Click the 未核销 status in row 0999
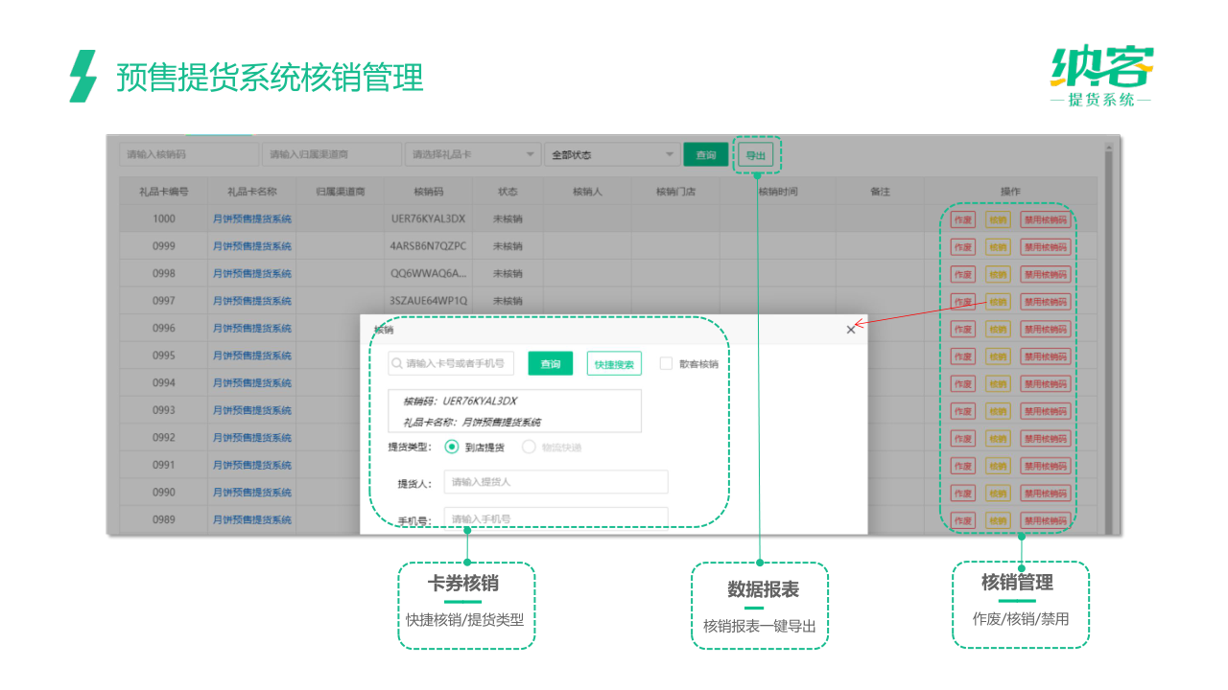The width and height of the screenshot is (1228, 690). [x=508, y=246]
